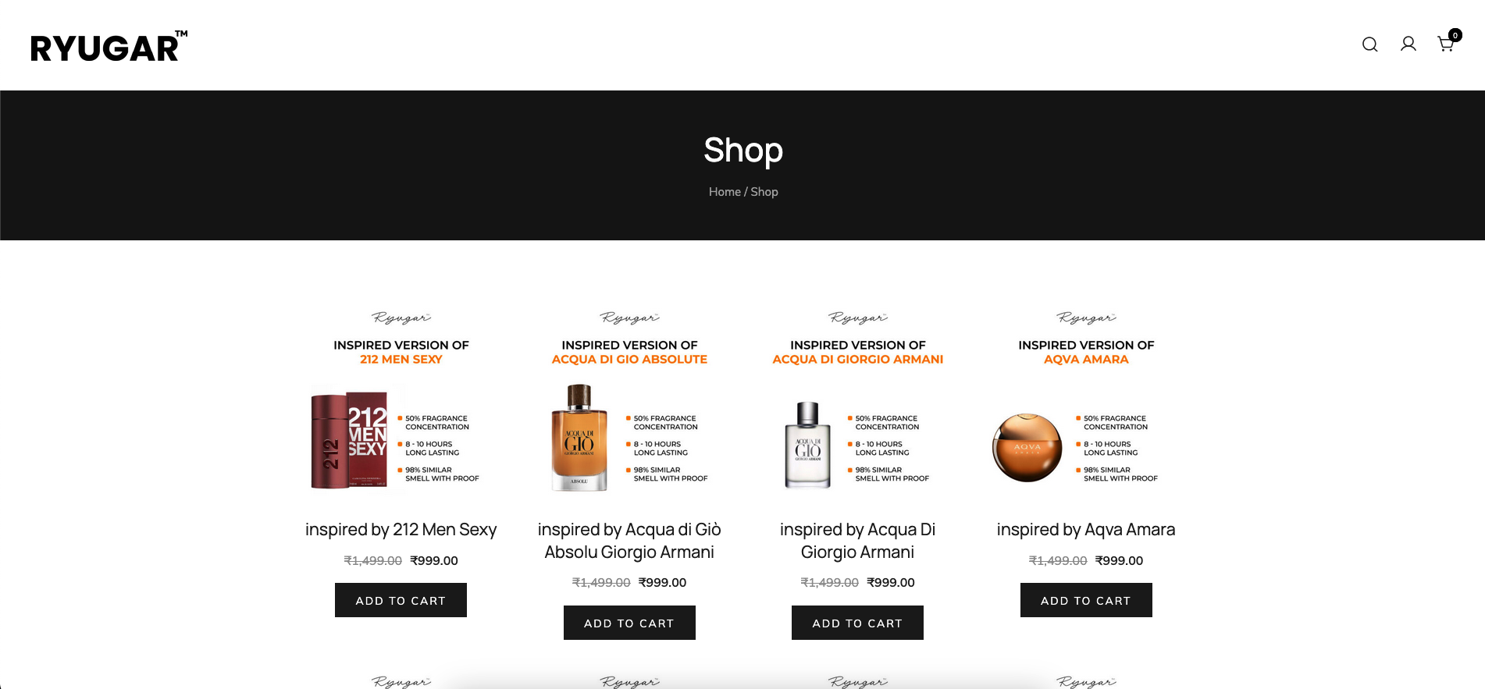Add Acqua Di Giorgio Armani to cart

[857, 623]
